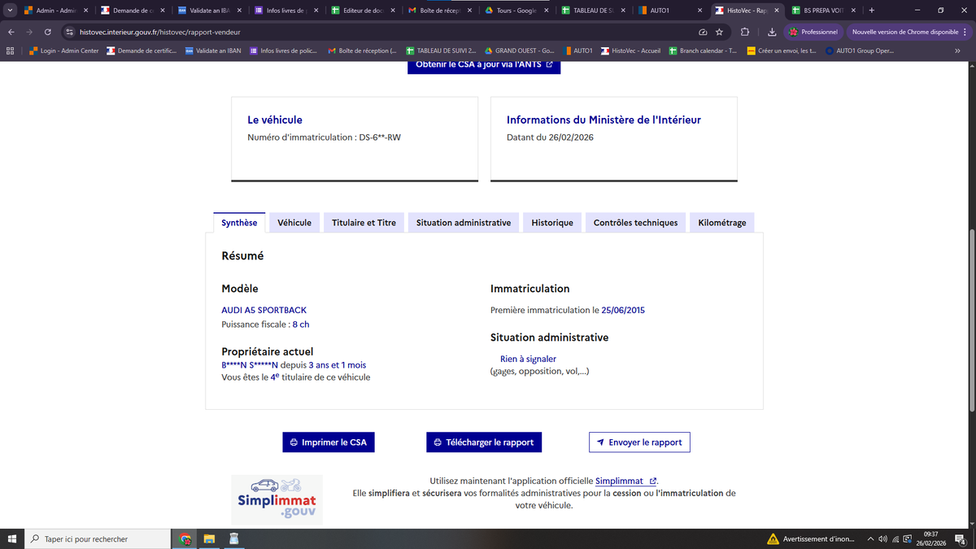Open the AUTO1 bookmark
Screen dimensions: 976x549
click(x=577, y=50)
